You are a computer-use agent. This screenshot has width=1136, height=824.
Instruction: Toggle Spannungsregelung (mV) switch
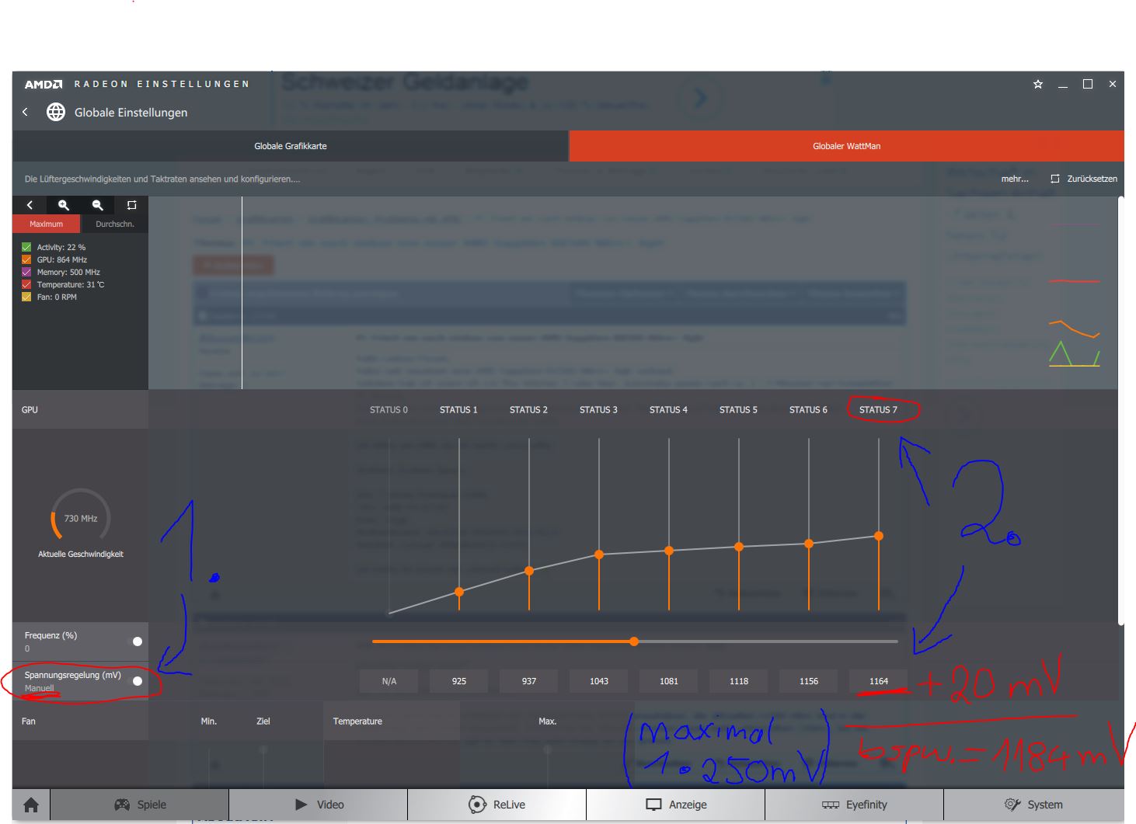pyautogui.click(x=136, y=681)
